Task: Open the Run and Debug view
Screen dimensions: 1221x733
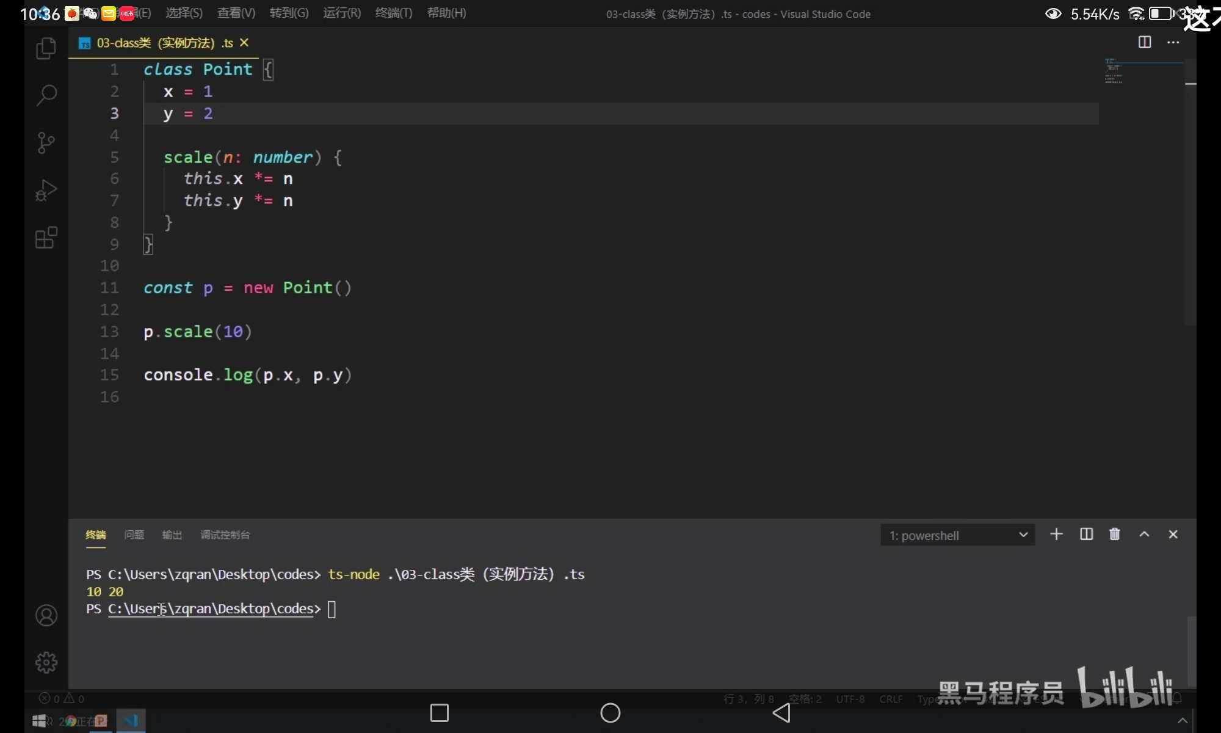Action: tap(46, 190)
